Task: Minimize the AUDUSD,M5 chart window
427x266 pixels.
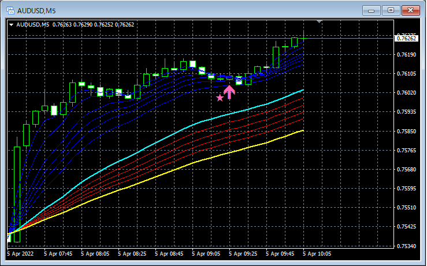Action: pos(371,10)
